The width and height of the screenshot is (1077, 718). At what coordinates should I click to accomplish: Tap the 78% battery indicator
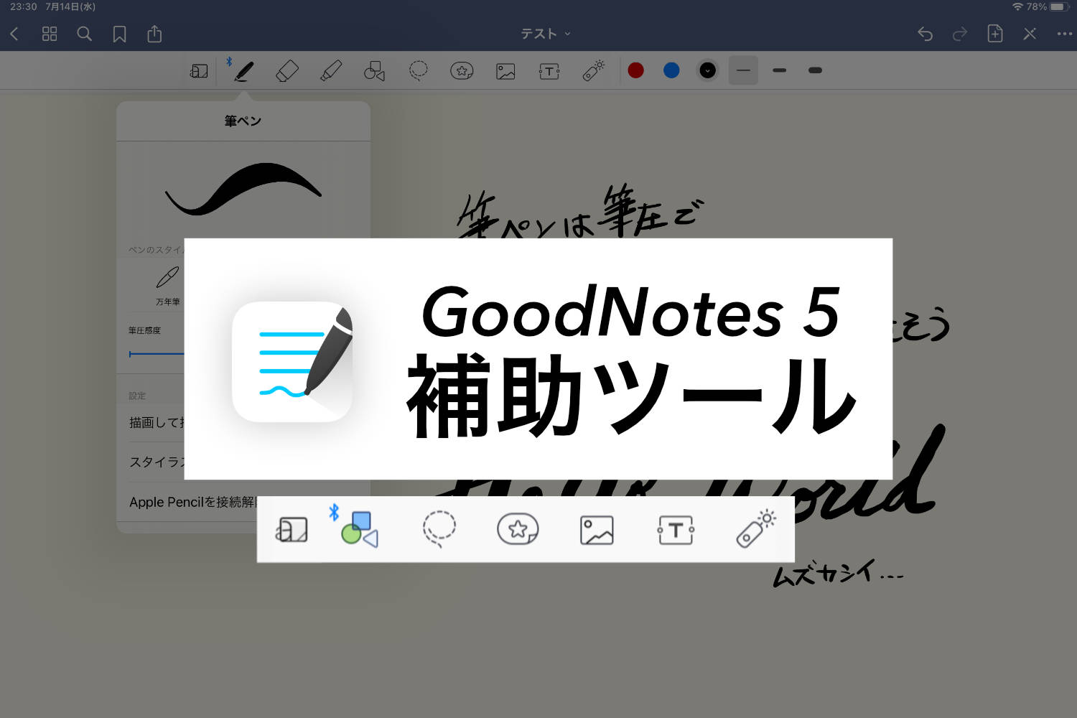click(x=1049, y=6)
